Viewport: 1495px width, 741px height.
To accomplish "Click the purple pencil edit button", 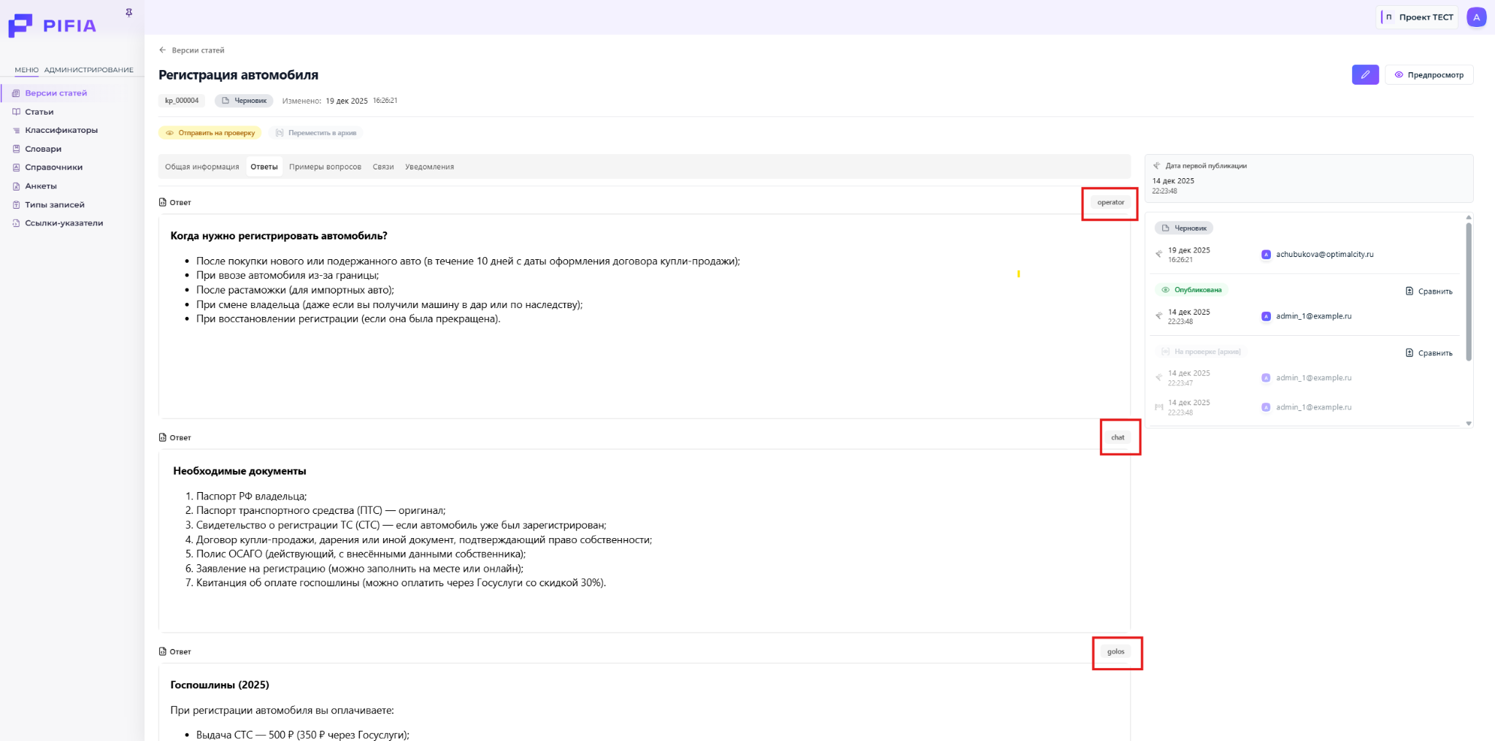I will 1364,74.
